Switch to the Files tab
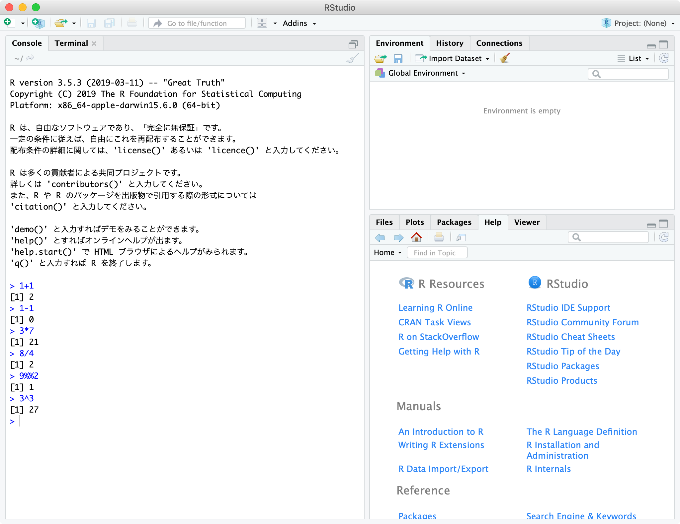Viewport: 680px width, 524px height. pyautogui.click(x=384, y=222)
